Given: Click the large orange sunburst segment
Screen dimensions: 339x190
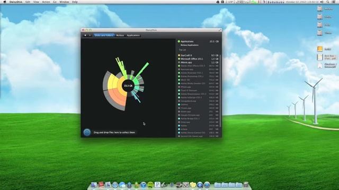Looking at the screenshot, I should [x=117, y=97].
